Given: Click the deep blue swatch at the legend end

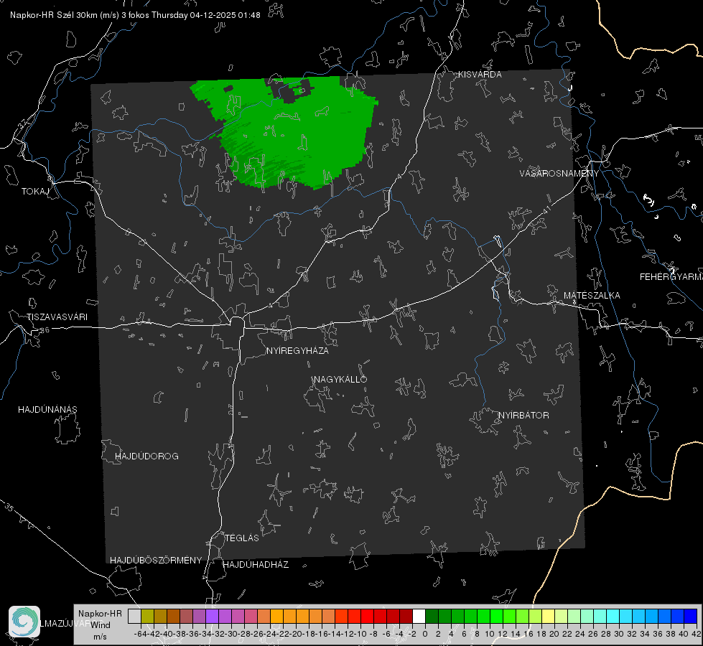Looking at the screenshot, I should pyautogui.click(x=691, y=616).
